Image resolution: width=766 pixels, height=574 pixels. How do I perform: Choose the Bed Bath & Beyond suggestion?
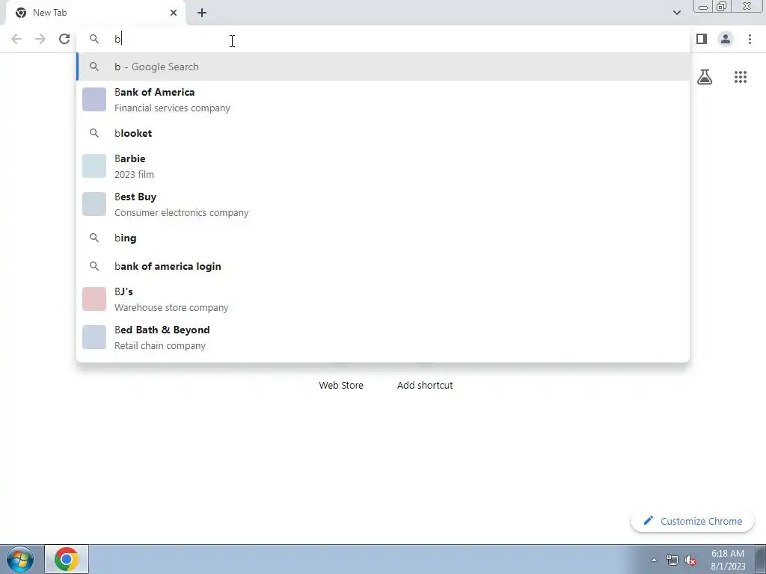point(383,337)
